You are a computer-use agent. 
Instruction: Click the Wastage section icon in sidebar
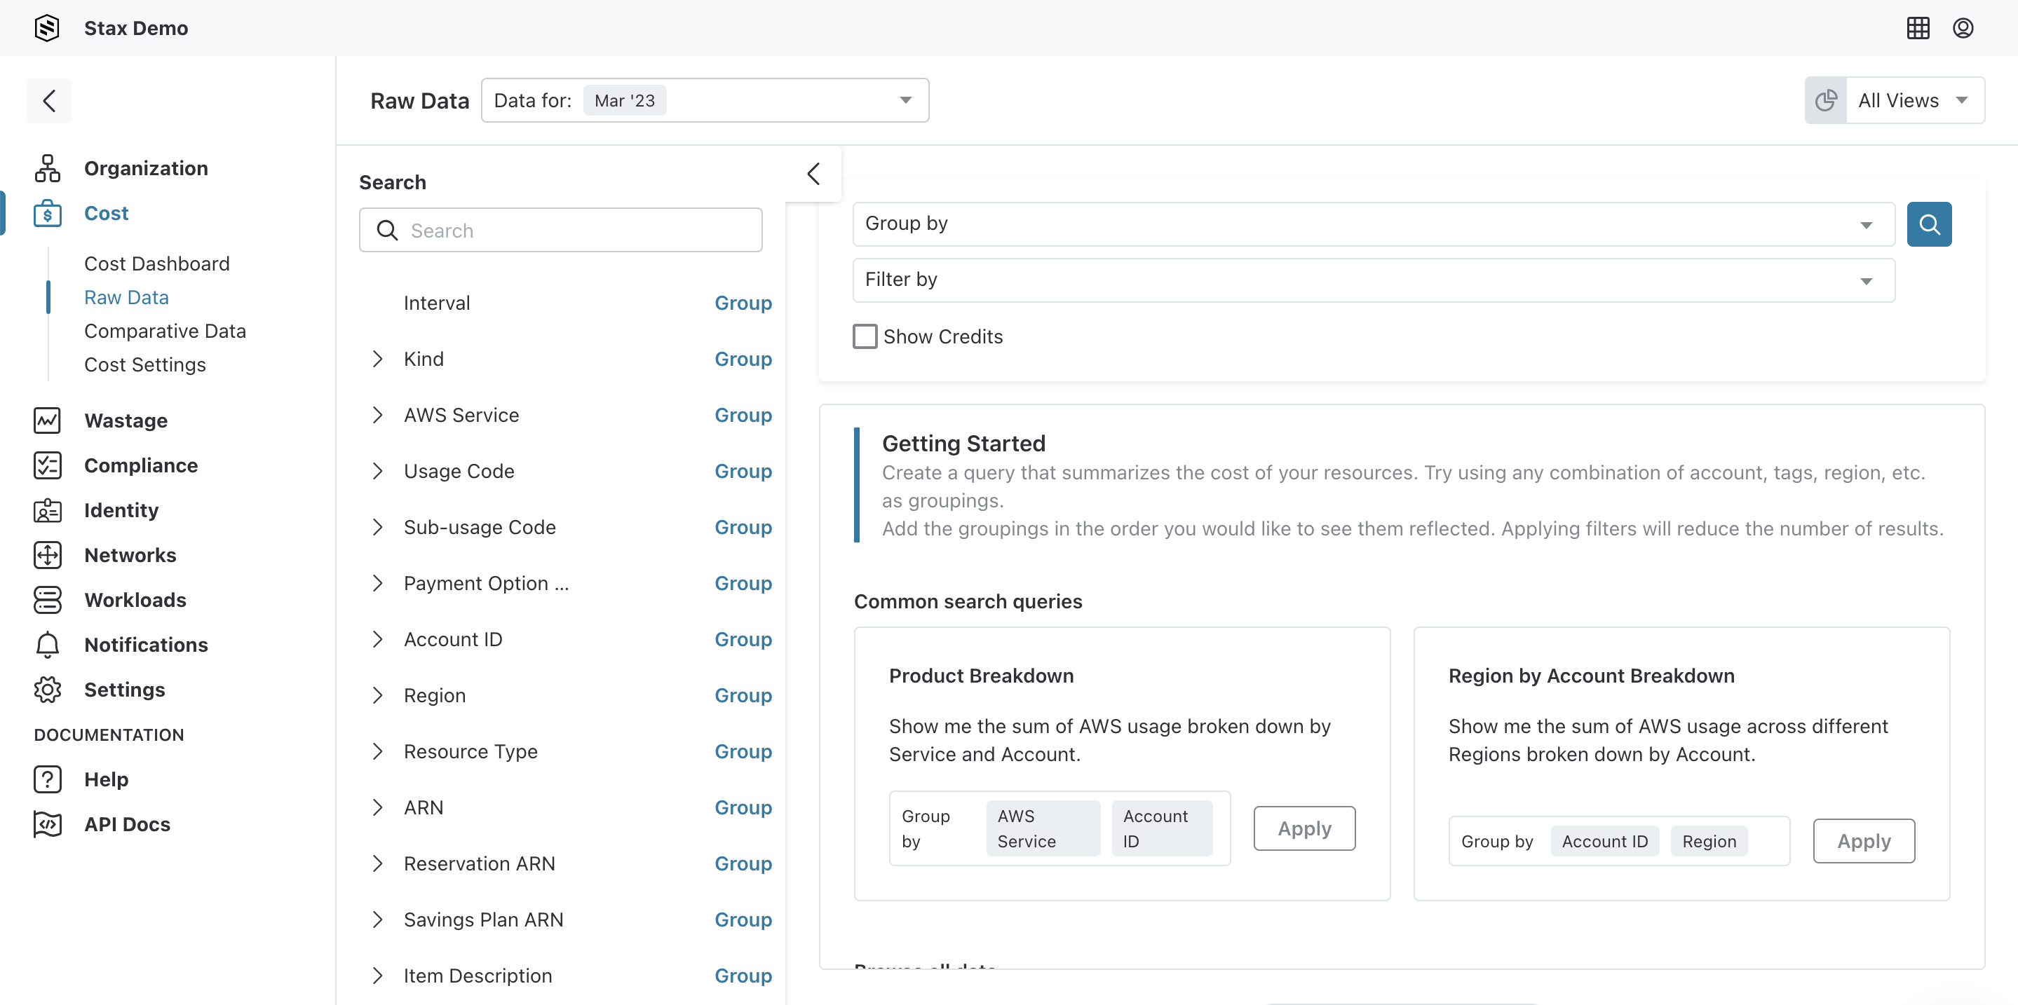coord(46,420)
